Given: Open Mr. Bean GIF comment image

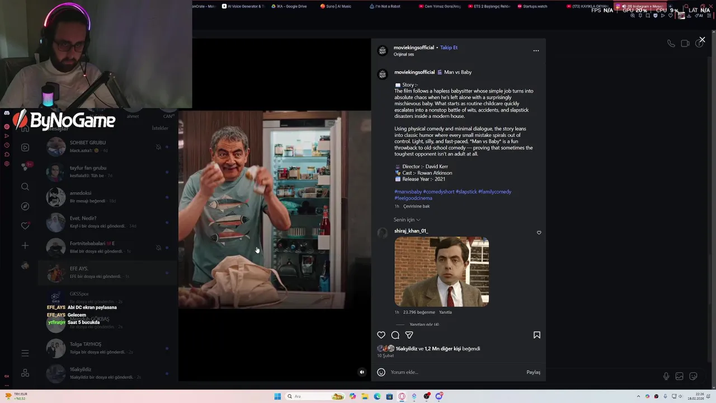Looking at the screenshot, I should click(x=441, y=271).
